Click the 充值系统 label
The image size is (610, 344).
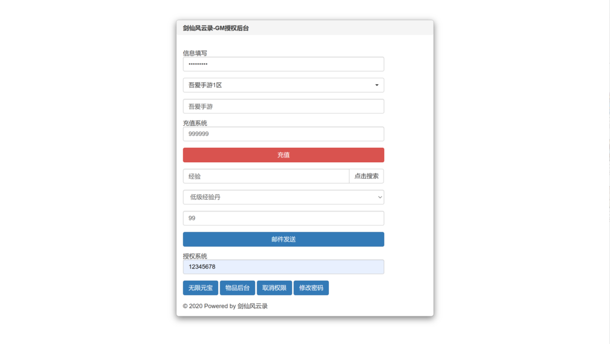[195, 123]
